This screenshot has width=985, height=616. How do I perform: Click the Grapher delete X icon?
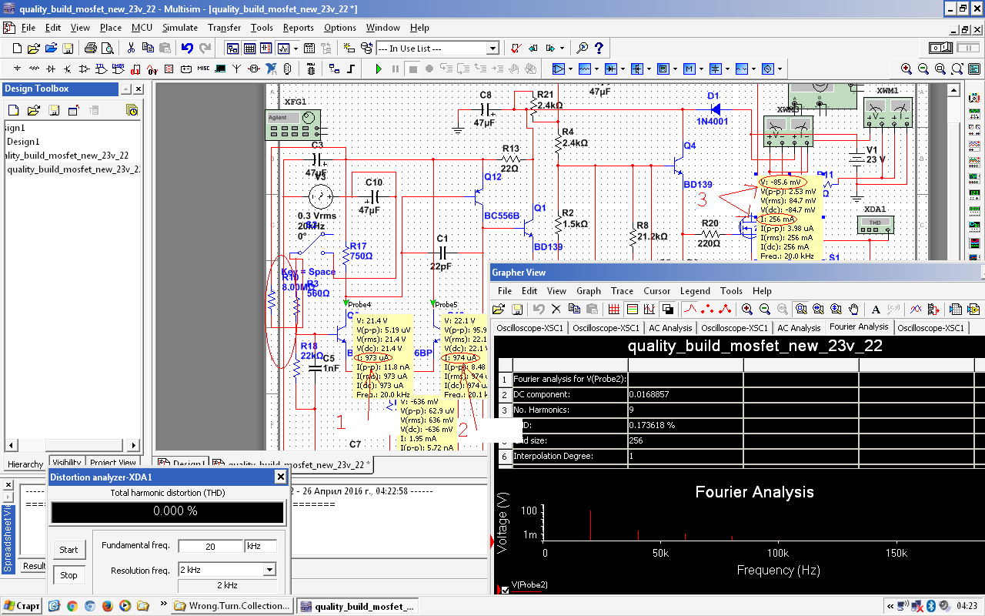coord(556,309)
